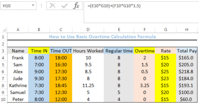This screenshot has width=199, height=104.
Task: Select row 3 header
Action: click(x=3, y=51)
